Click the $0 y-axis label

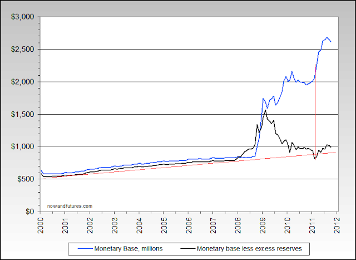point(29,212)
